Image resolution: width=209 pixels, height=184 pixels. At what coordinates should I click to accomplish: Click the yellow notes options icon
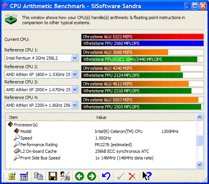[x=12, y=176]
